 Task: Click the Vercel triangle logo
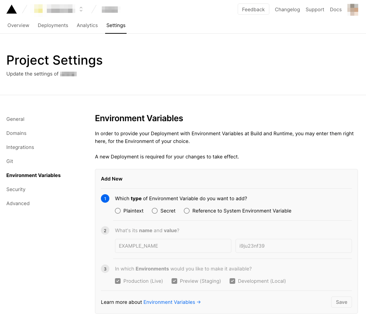coord(12,9)
